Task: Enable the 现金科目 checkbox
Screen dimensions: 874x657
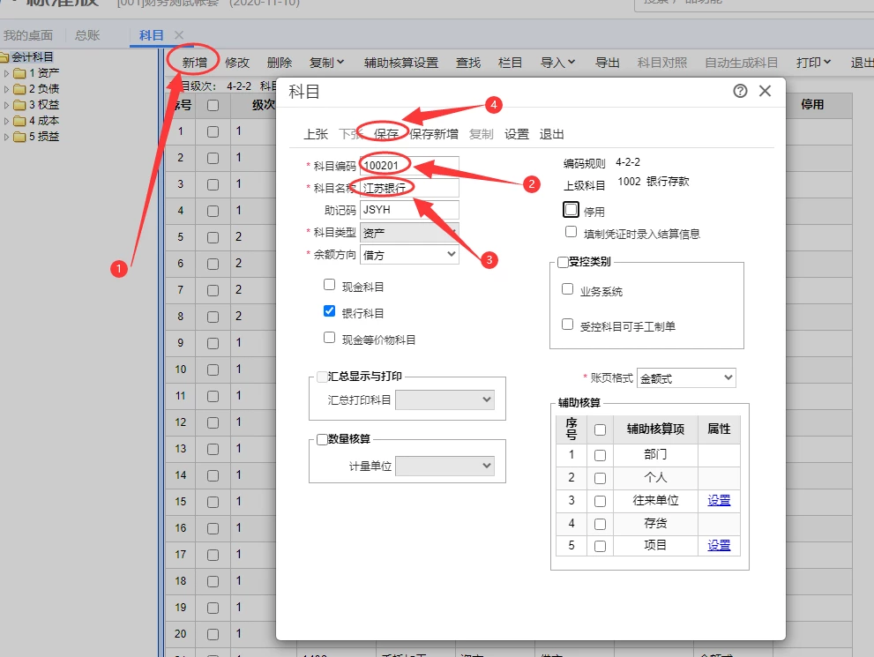Action: [x=330, y=285]
